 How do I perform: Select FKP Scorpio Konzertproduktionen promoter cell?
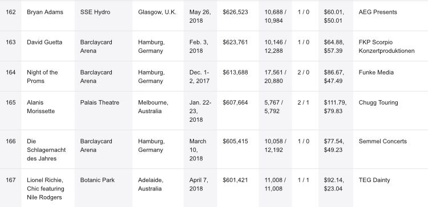(387, 47)
